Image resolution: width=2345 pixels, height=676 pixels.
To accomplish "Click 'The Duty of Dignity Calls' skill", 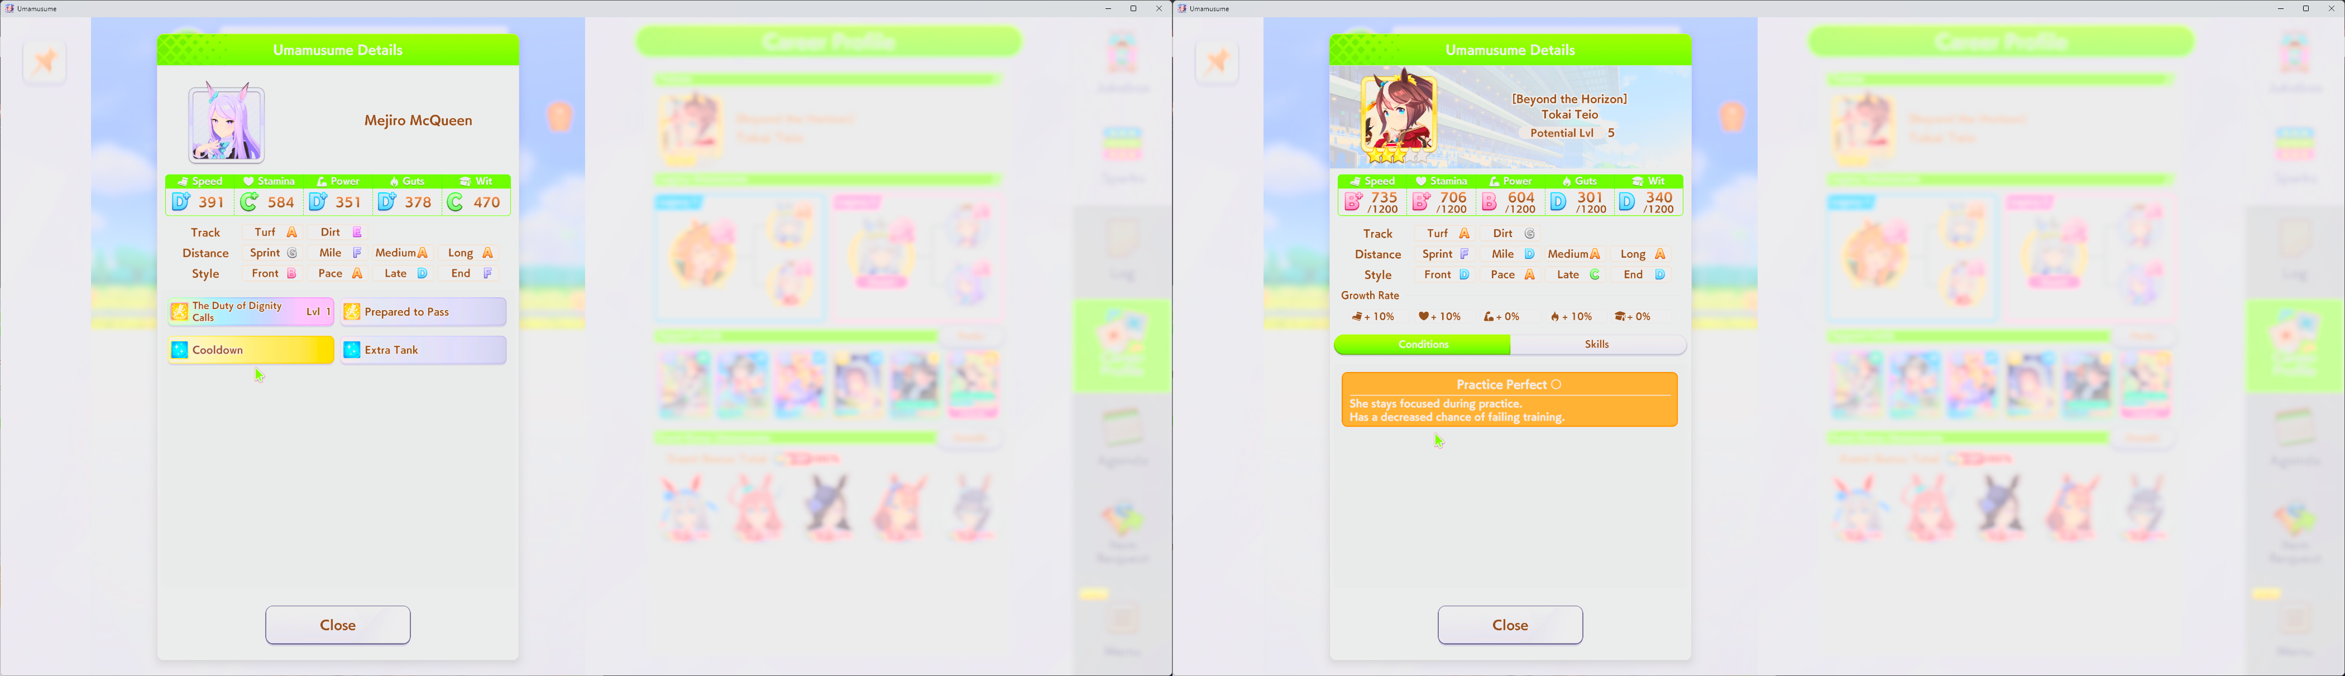I will tap(250, 312).
